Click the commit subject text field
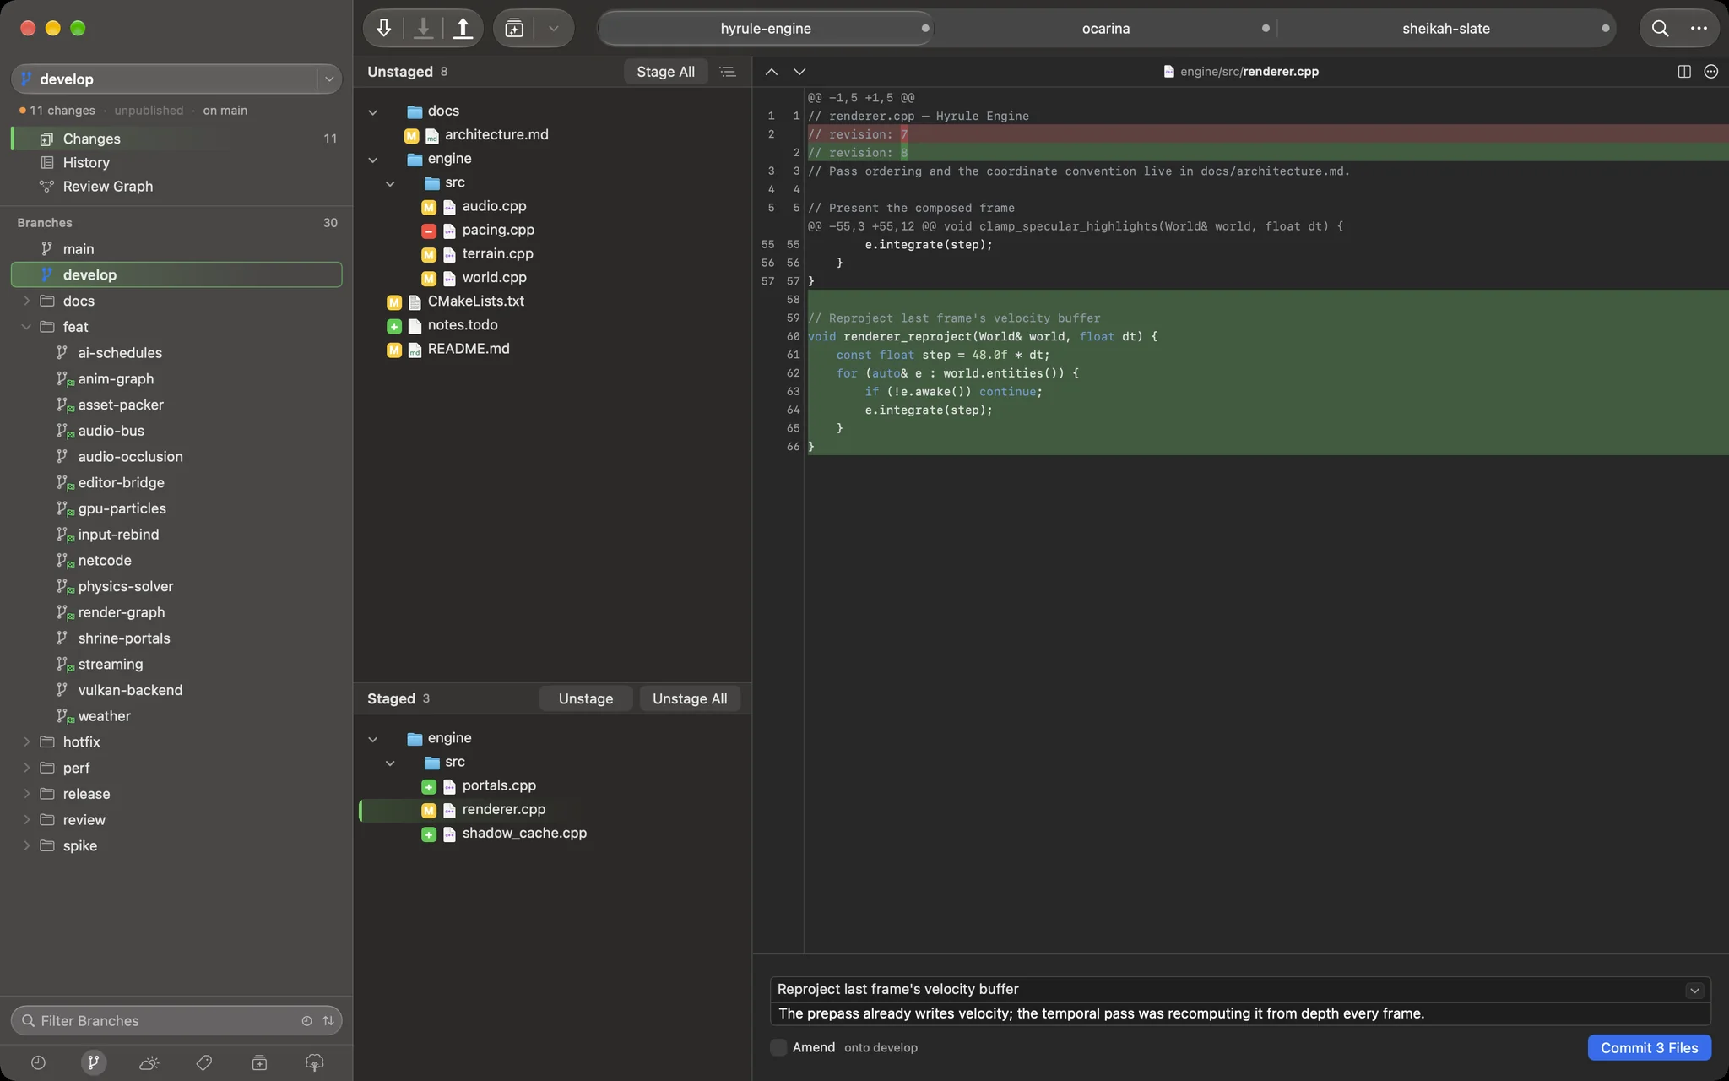Viewport: 1729px width, 1081px height. point(1229,989)
